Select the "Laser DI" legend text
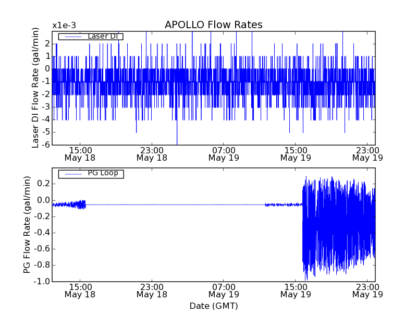The image size is (417, 313). (x=102, y=36)
